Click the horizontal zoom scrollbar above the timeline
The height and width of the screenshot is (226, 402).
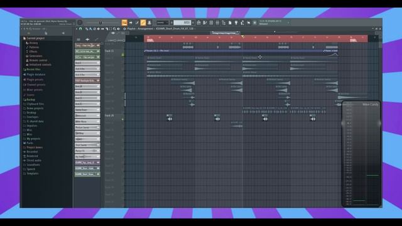tap(225, 33)
